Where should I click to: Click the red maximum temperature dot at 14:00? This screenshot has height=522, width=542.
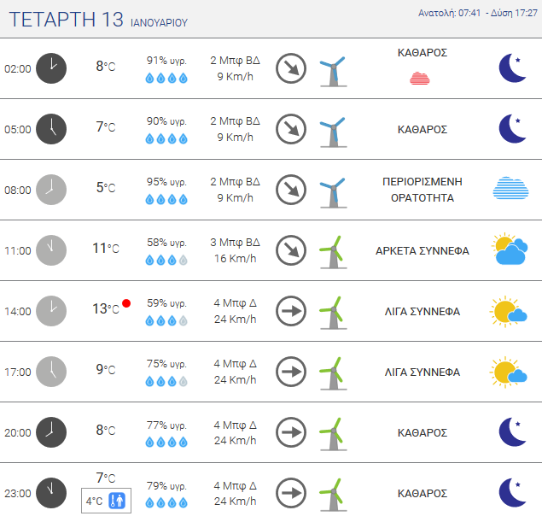coord(126,303)
